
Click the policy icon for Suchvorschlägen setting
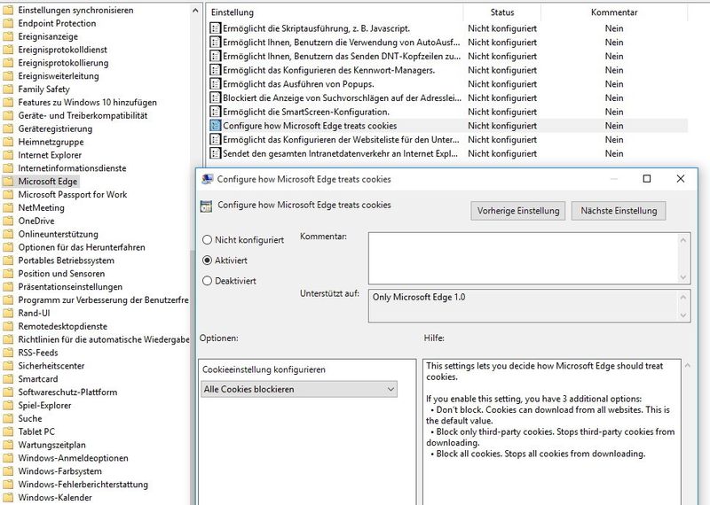(215, 98)
